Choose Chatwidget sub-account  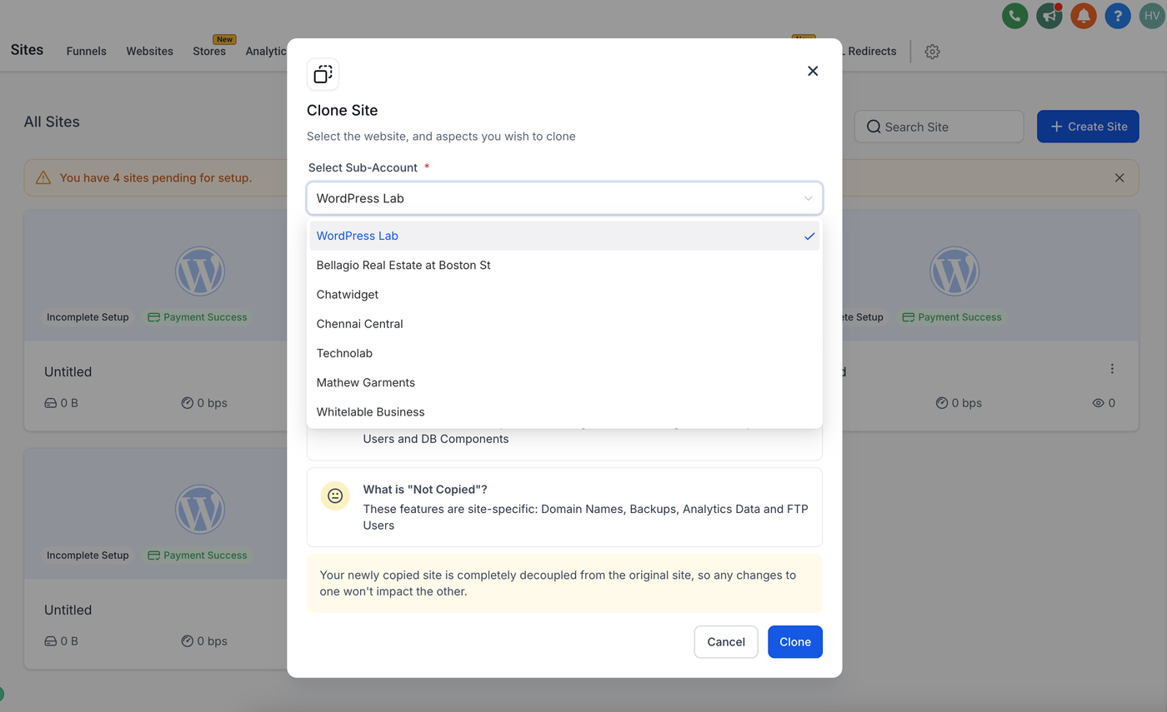(x=564, y=294)
